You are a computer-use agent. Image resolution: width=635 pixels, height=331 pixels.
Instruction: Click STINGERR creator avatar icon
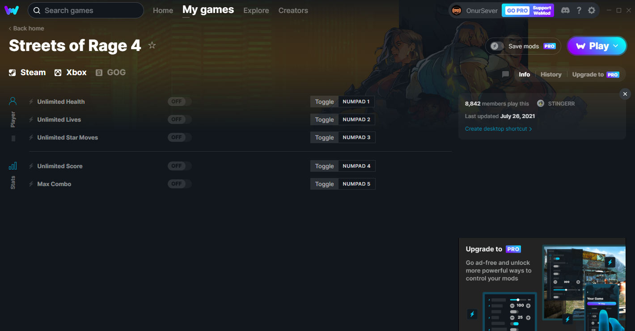click(x=541, y=103)
